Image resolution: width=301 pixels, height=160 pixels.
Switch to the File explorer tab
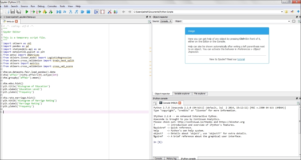coord(200,94)
